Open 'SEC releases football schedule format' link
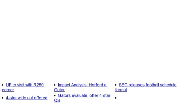Image resolution: width=187 pixels, height=105 pixels. point(148,85)
